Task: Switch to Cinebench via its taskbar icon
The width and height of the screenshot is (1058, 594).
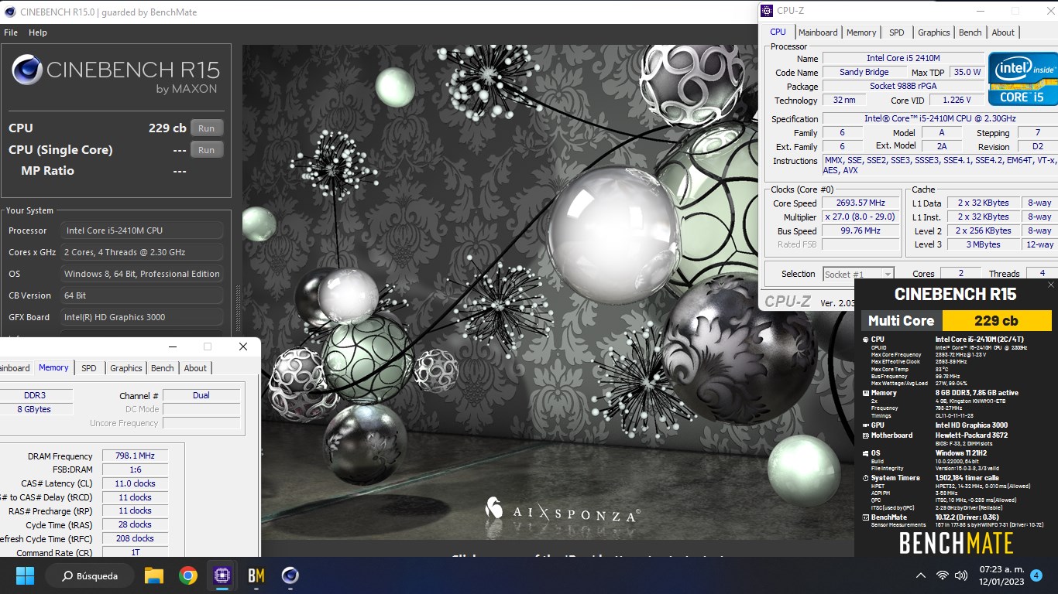Action: (x=290, y=575)
